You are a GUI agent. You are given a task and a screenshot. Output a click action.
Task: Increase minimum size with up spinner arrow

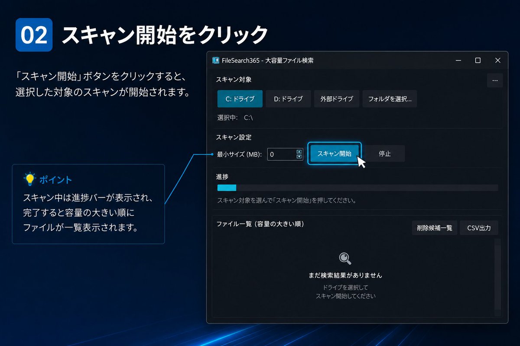click(299, 151)
